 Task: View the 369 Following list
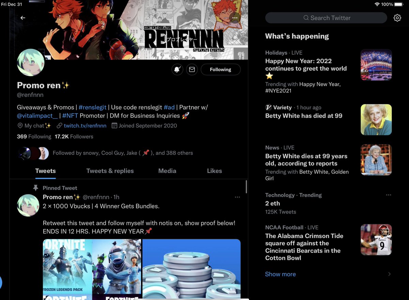(34, 137)
